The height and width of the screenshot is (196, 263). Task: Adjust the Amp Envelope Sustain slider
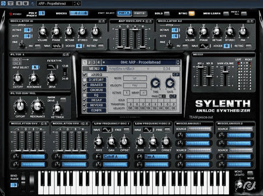click(135, 30)
